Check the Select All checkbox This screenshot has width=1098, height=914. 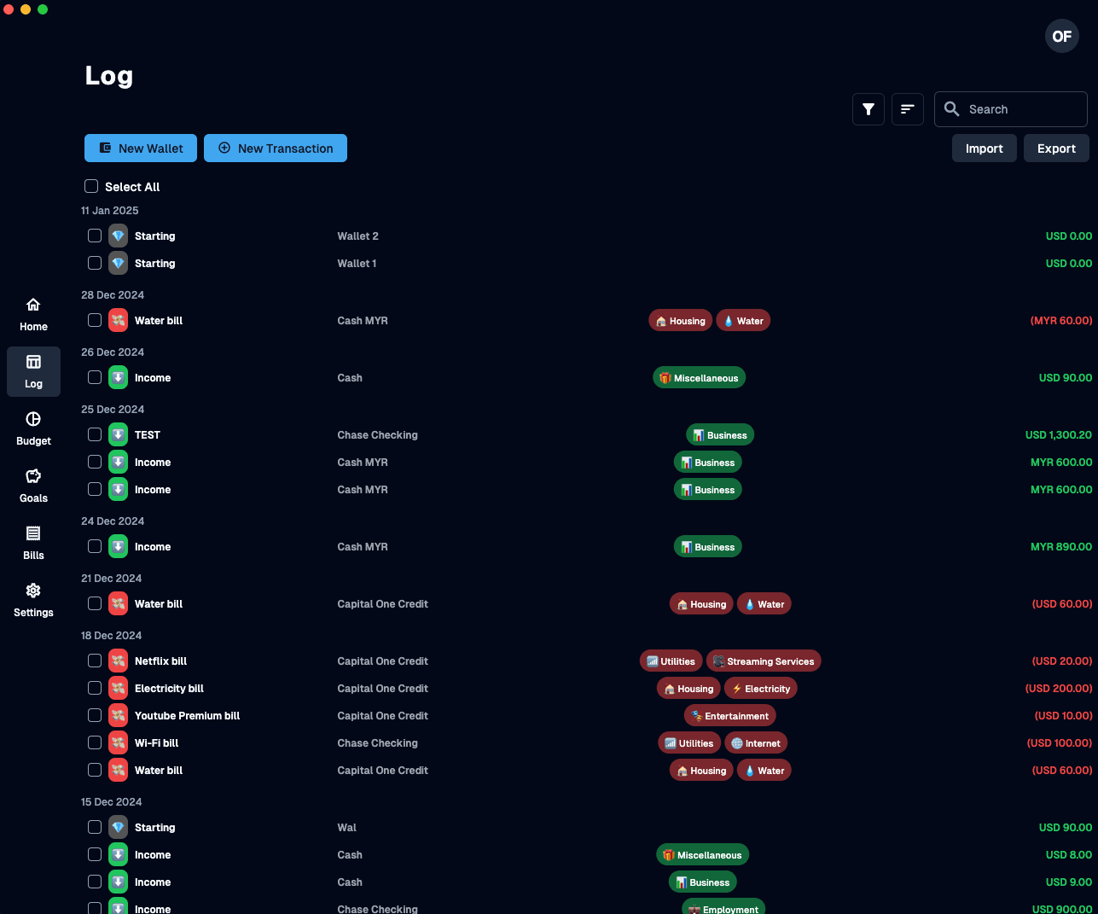tap(91, 186)
